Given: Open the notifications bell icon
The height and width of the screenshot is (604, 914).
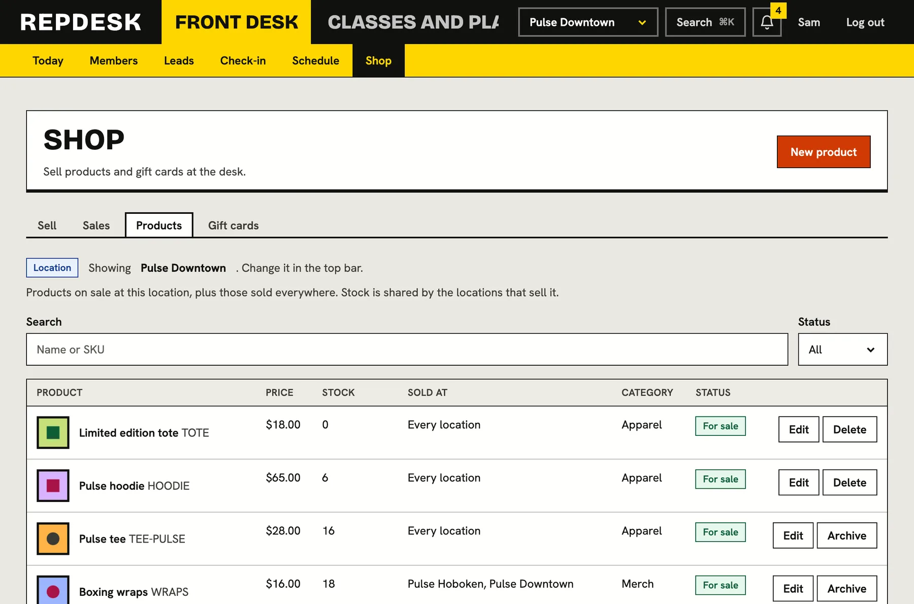Looking at the screenshot, I should click(767, 22).
